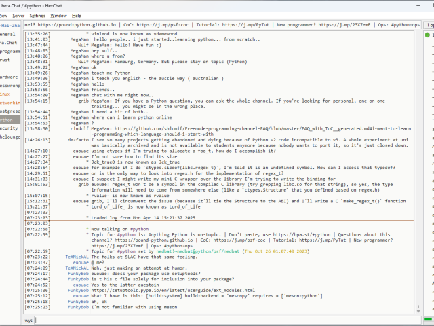The height and width of the screenshot is (326, 434).
Task: Select the security channel
Action: [x=9, y=128]
